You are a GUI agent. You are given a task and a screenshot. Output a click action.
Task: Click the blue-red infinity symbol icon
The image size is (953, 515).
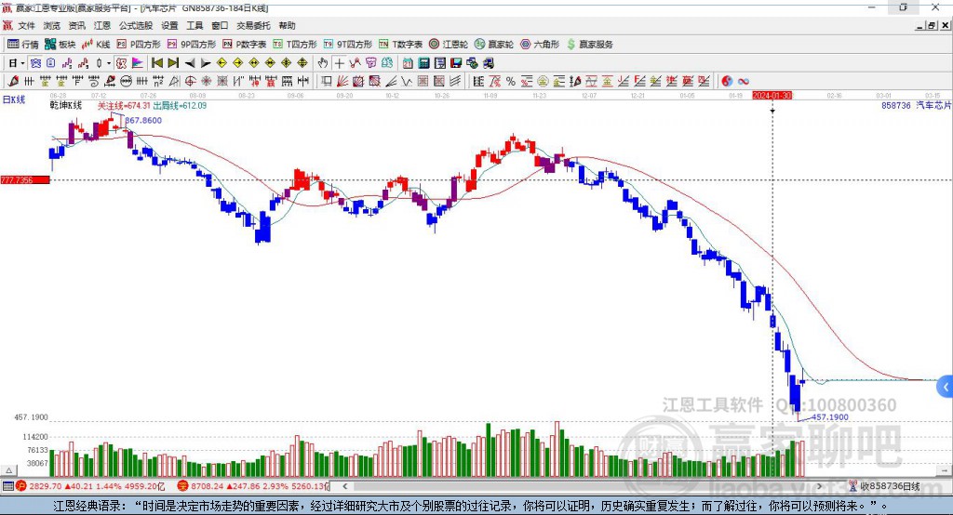pyautogui.click(x=743, y=81)
